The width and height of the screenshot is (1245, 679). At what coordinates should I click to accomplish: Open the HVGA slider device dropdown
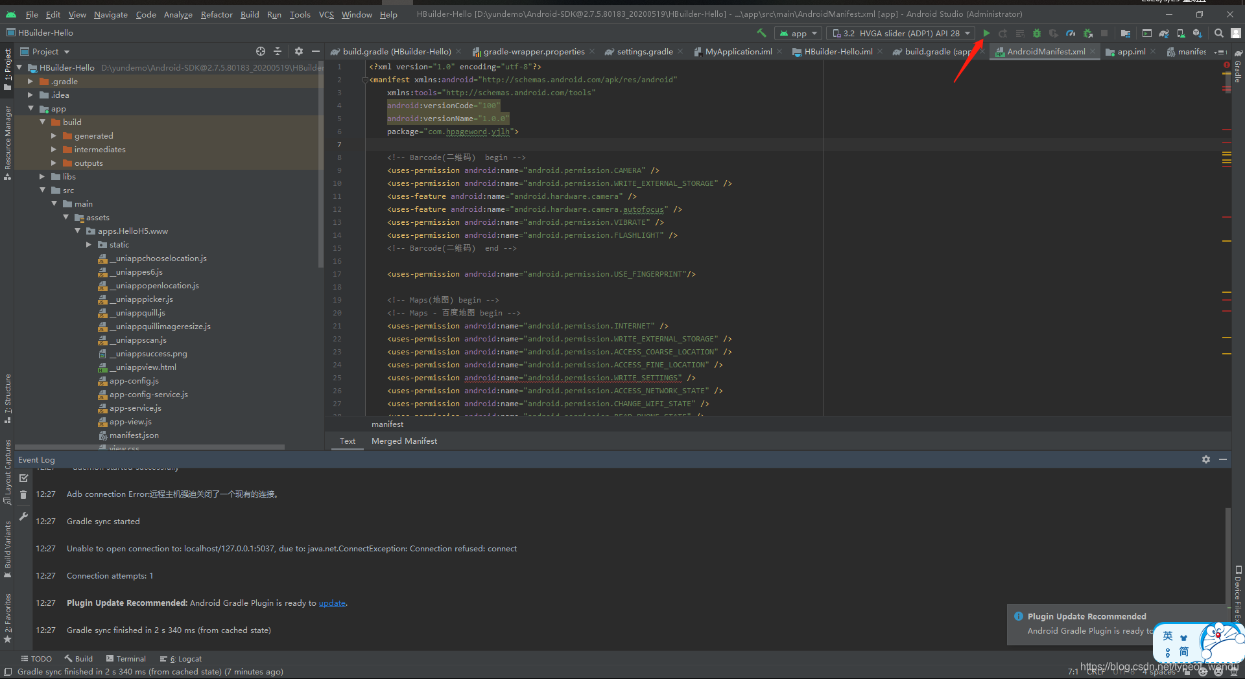(901, 33)
